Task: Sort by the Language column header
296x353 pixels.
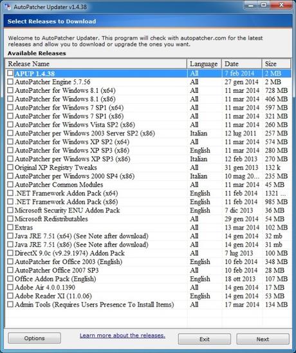Action: click(x=204, y=64)
